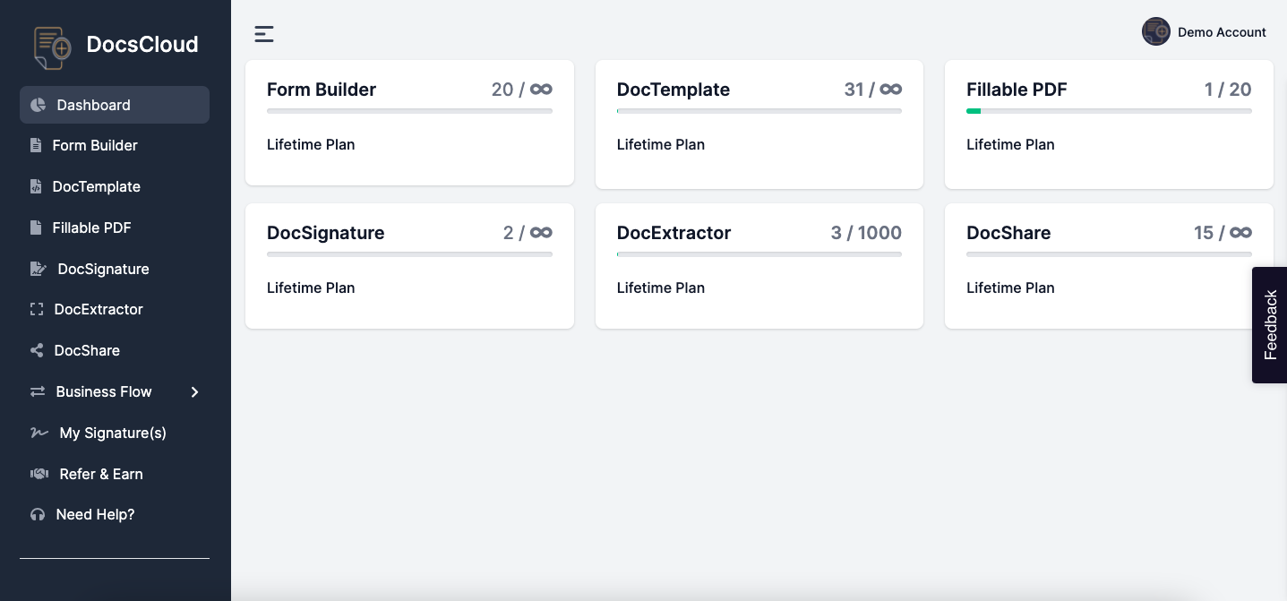1287x601 pixels.
Task: Click the Fillable PDF usage progress bar
Action: (1108, 111)
